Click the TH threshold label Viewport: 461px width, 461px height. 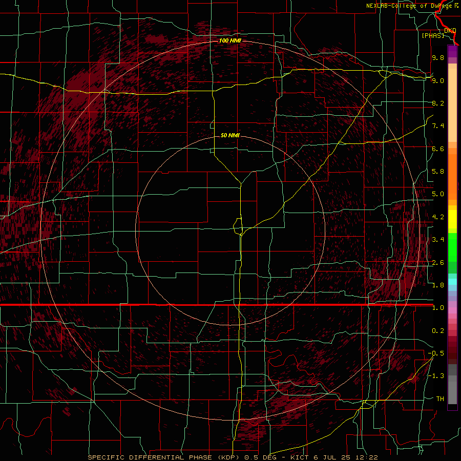tap(440, 399)
